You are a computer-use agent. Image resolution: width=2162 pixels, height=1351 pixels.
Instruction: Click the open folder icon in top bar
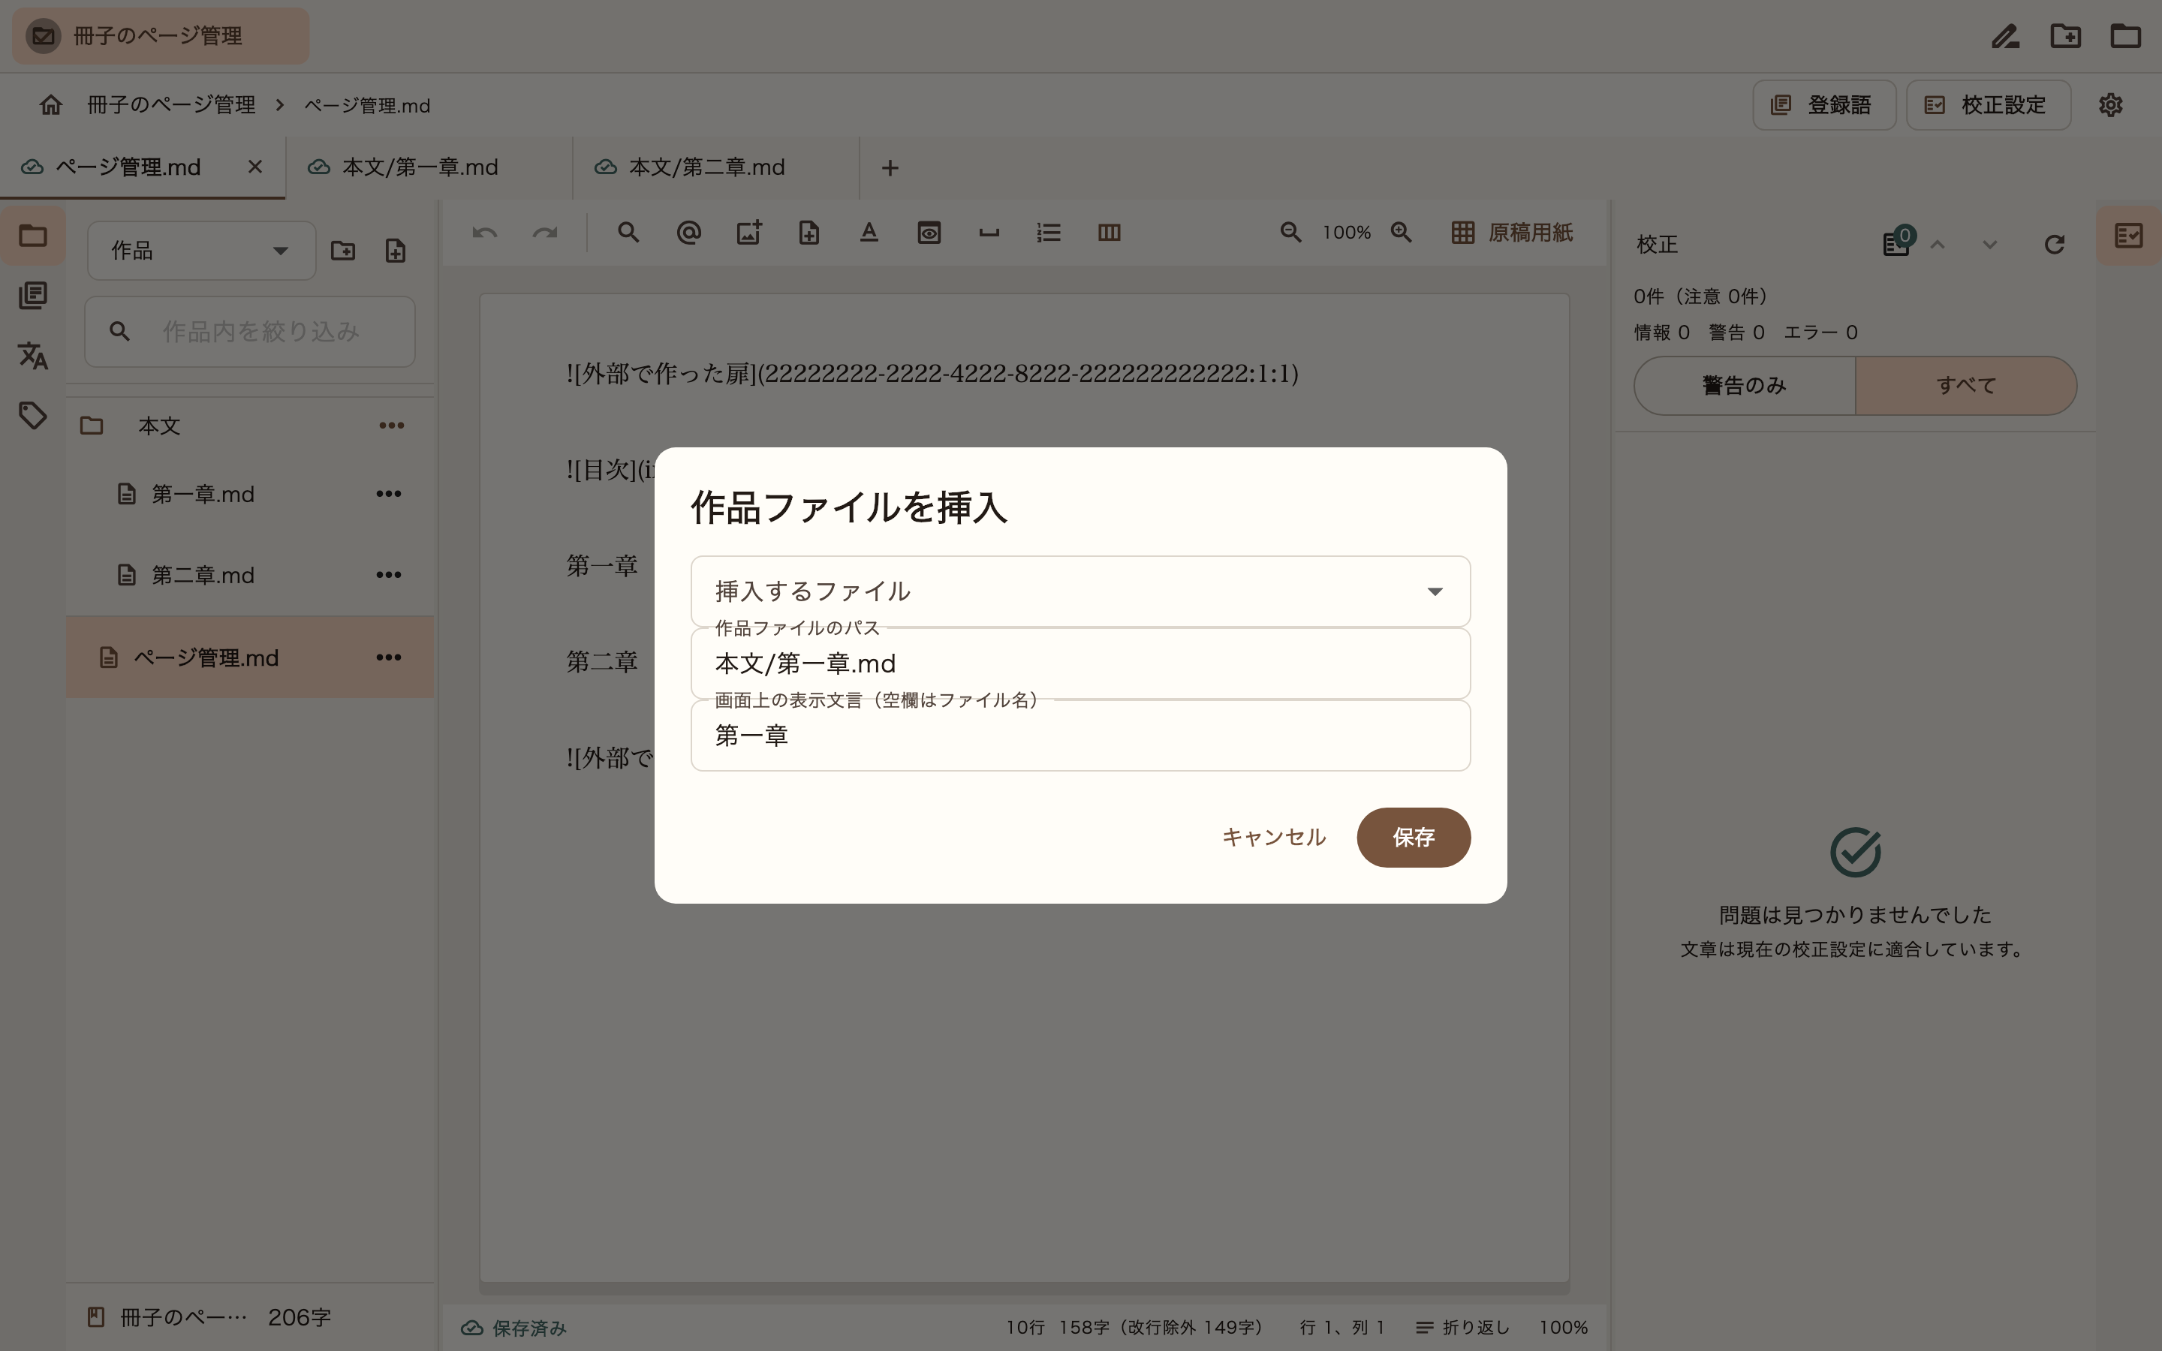(x=2125, y=37)
